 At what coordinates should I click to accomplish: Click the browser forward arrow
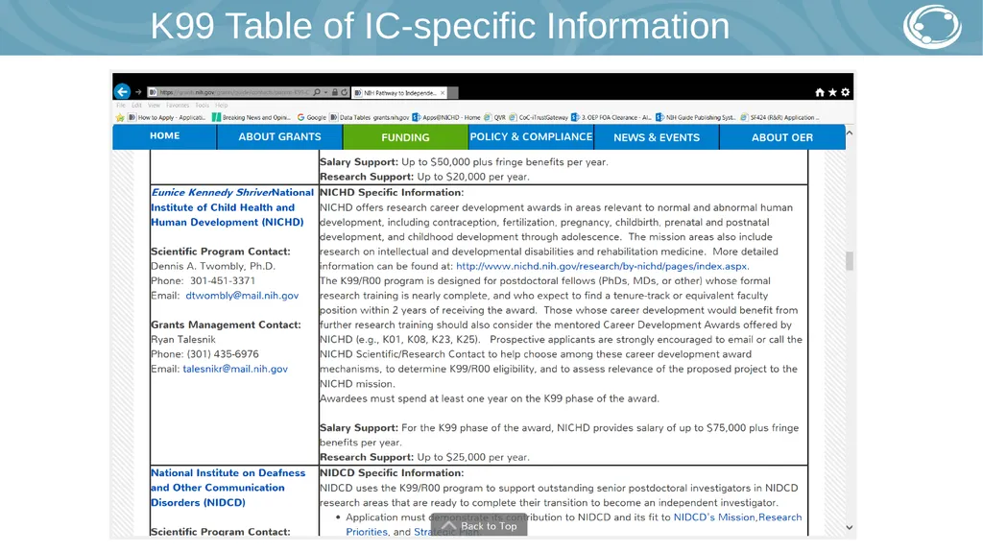tap(138, 92)
